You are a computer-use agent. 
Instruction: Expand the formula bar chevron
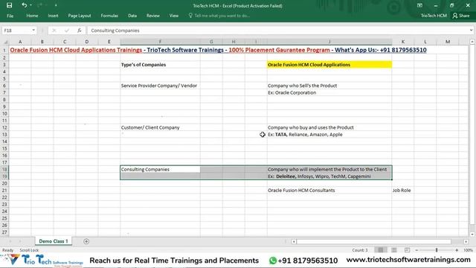(x=471, y=31)
